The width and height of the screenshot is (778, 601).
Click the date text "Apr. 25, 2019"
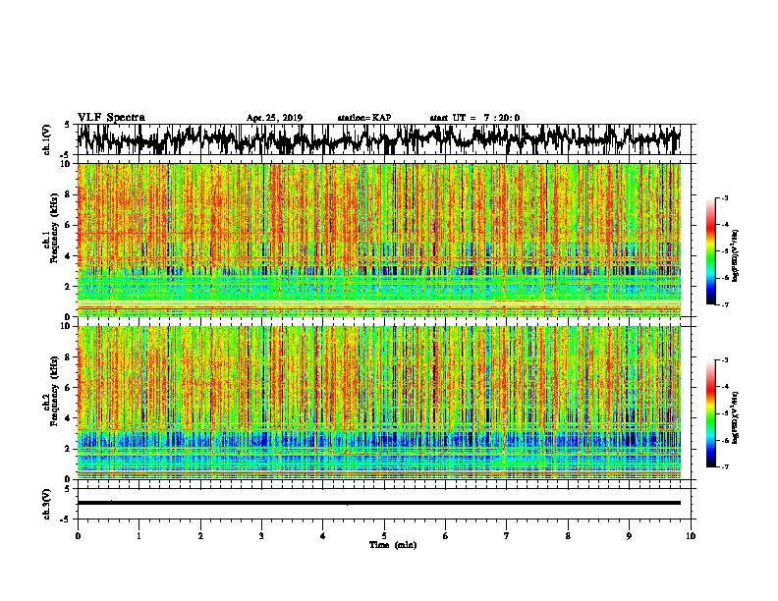274,118
